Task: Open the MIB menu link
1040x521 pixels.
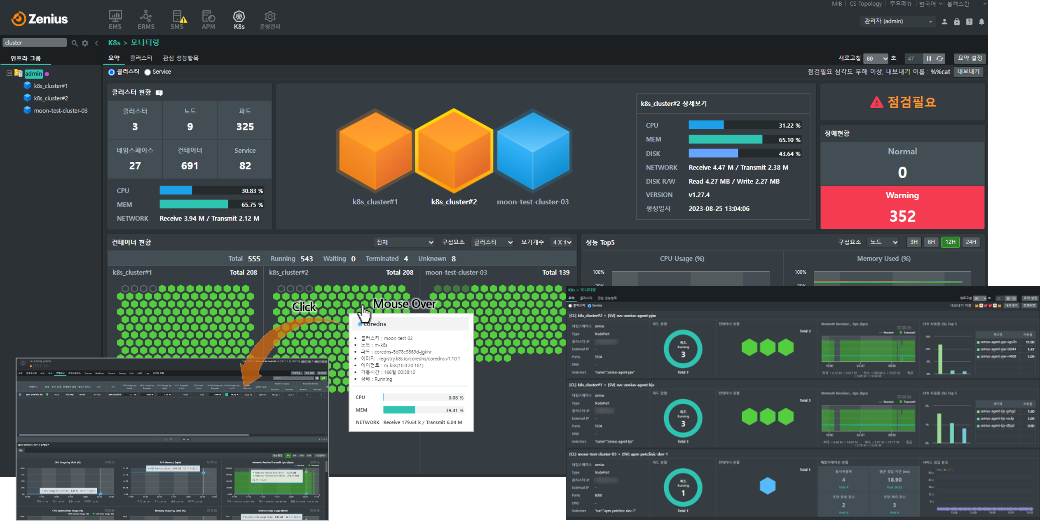Action: click(836, 4)
